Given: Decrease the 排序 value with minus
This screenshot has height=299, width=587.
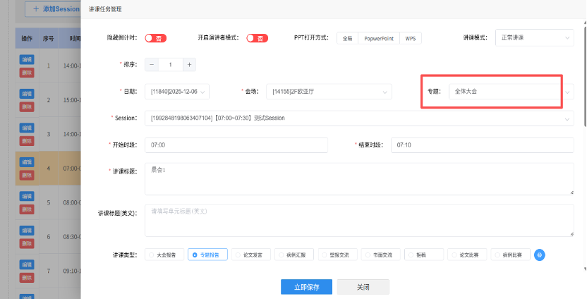Looking at the screenshot, I should [x=152, y=65].
